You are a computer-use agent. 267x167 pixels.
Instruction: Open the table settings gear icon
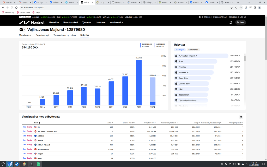[241, 117]
